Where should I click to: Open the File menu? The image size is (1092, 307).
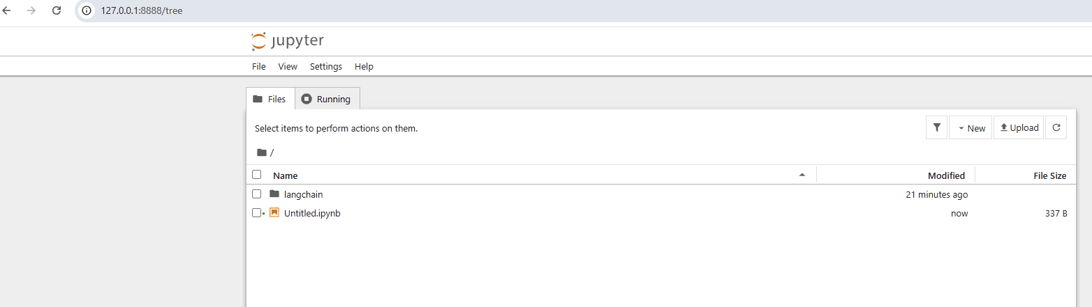[259, 67]
